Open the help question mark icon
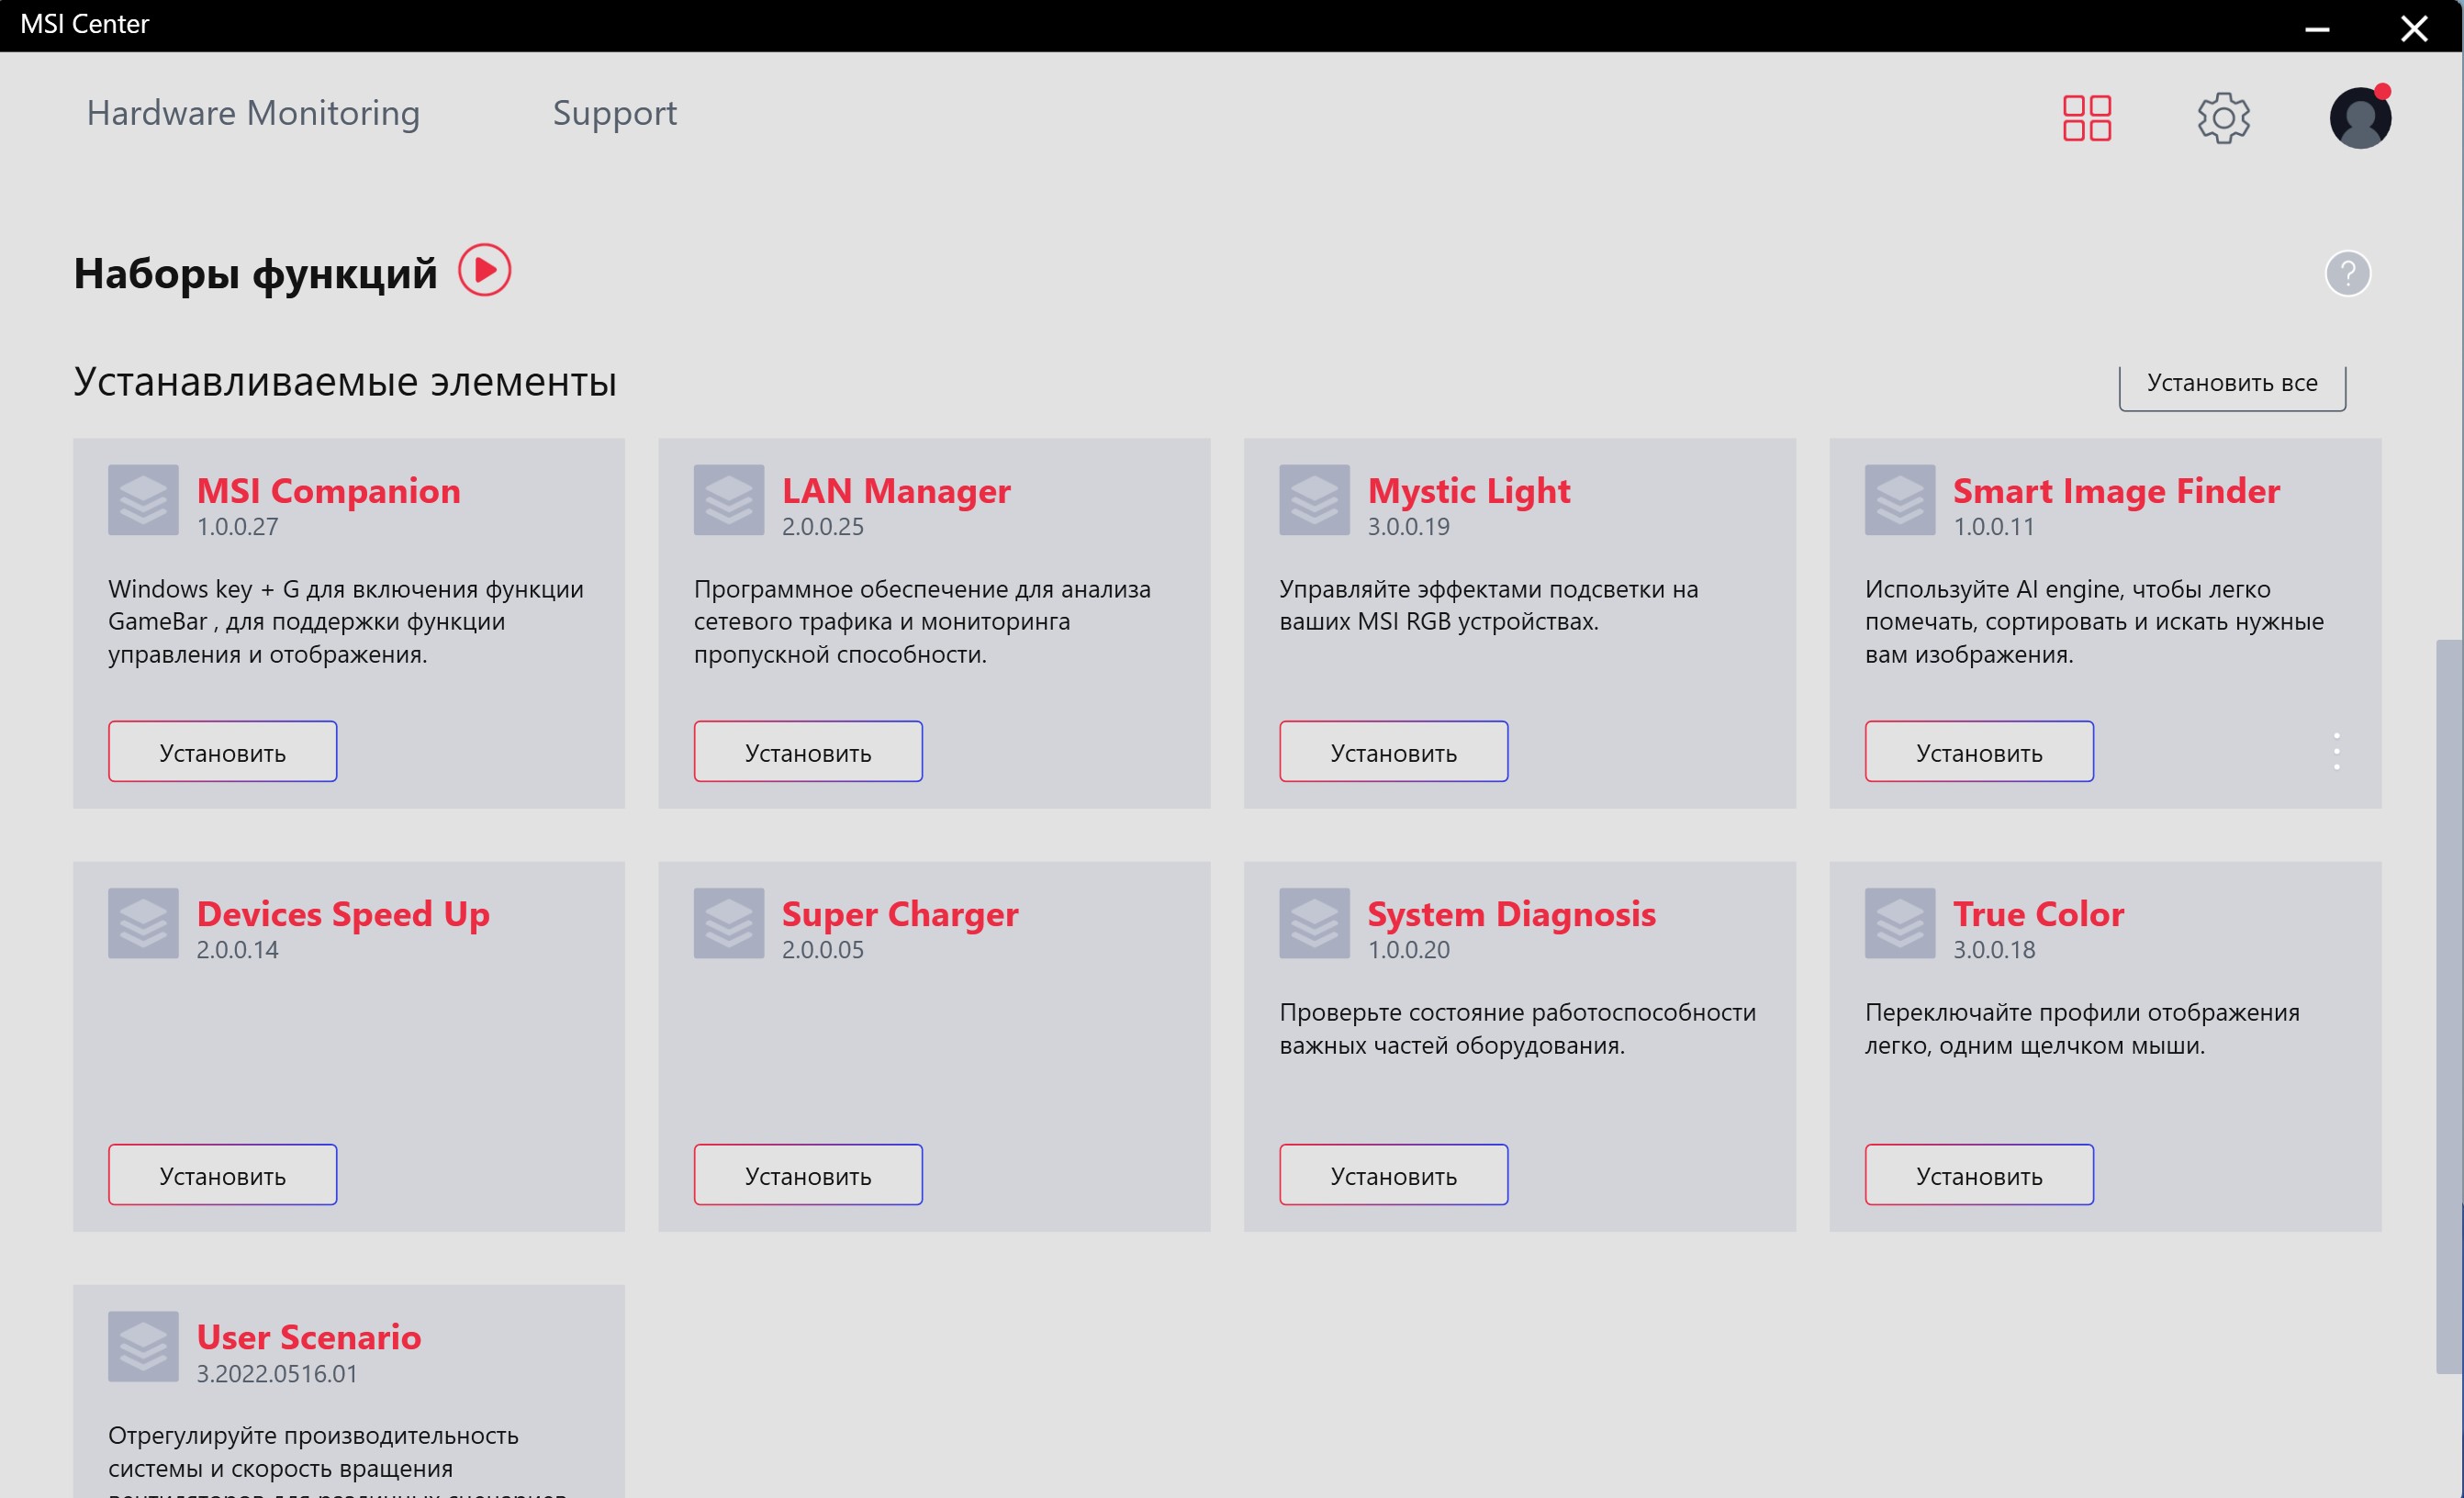Screen dimensions: 2464x1498 (2347, 273)
